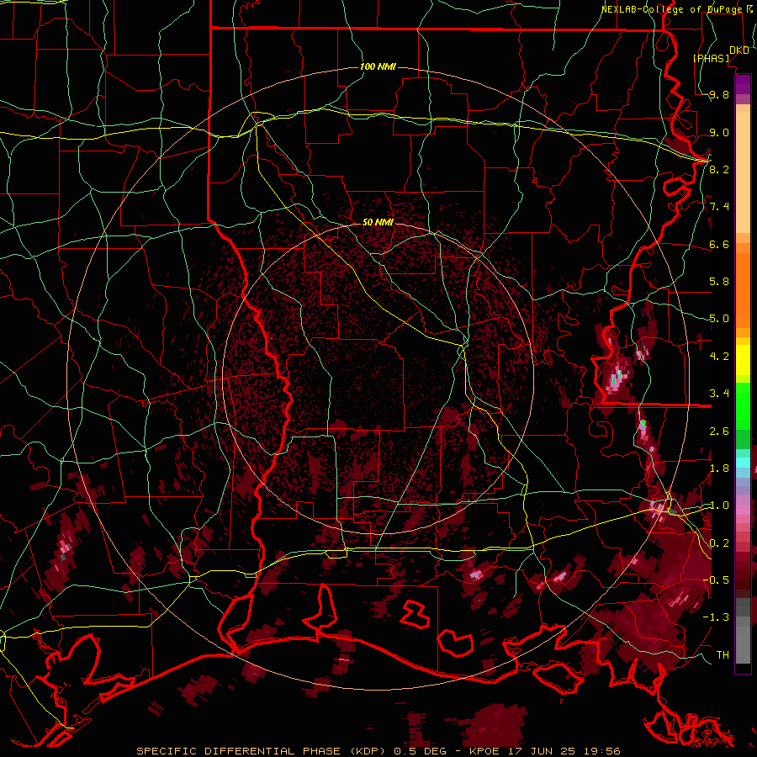Click the 50 NMI range ring label

[x=378, y=222]
